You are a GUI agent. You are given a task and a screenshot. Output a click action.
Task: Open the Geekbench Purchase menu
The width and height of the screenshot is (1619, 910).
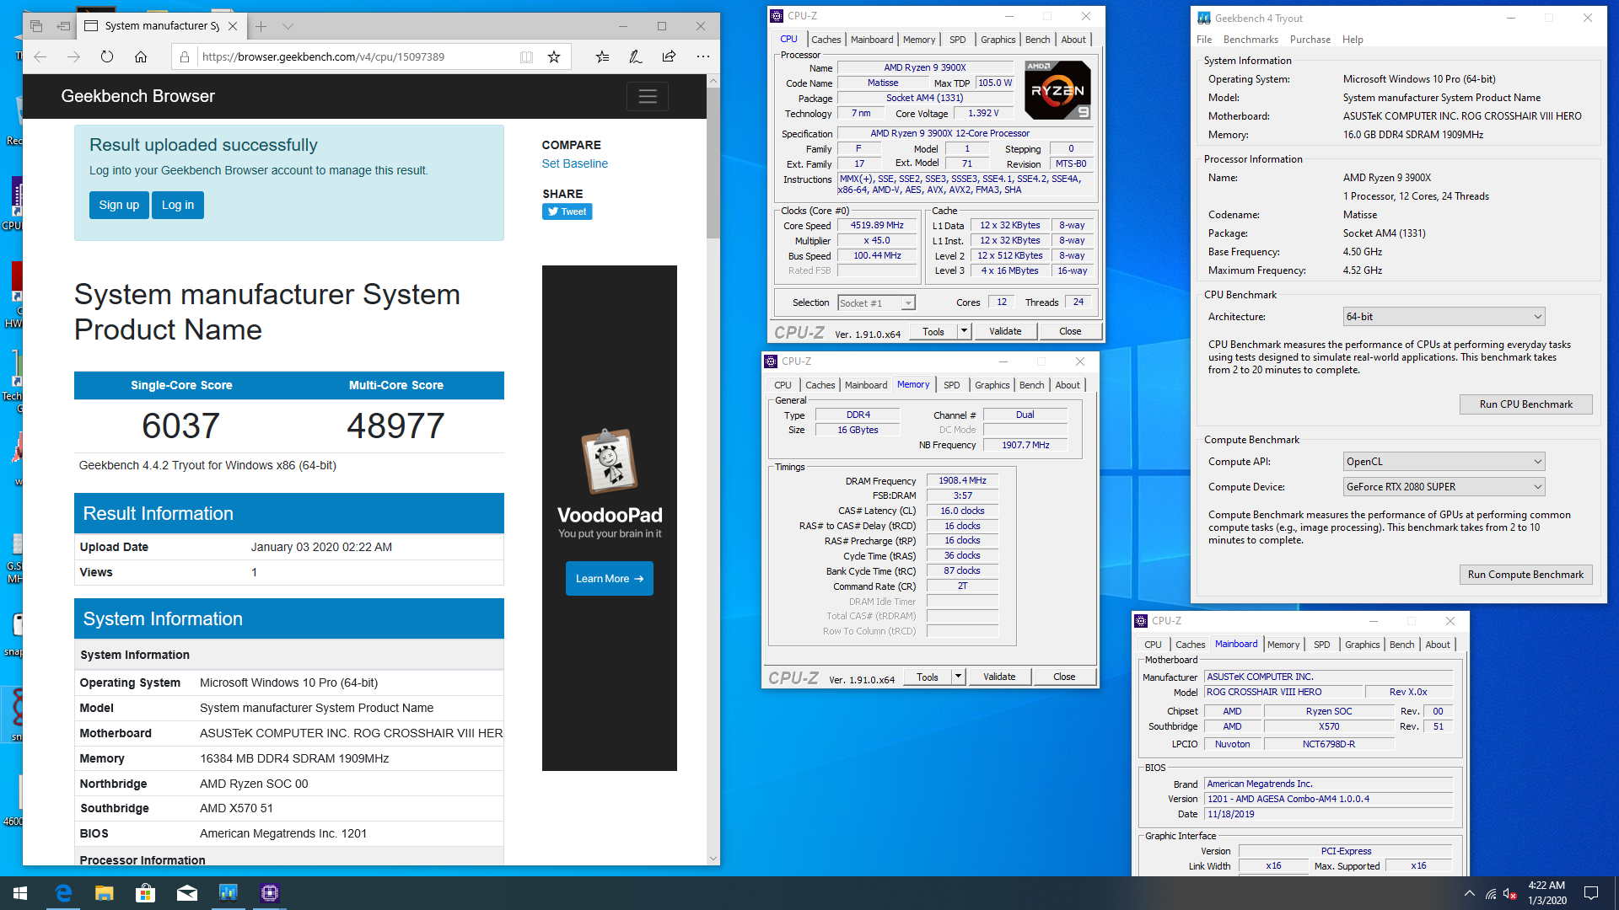tap(1310, 40)
